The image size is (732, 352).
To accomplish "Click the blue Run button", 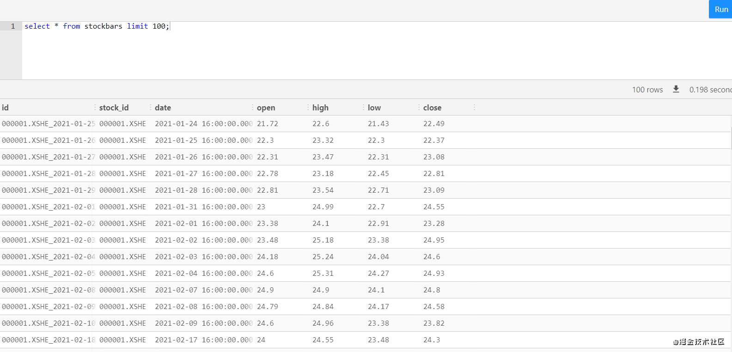I will [x=720, y=9].
